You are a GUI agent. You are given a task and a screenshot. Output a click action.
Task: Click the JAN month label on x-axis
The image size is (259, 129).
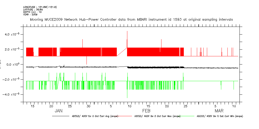59,111
